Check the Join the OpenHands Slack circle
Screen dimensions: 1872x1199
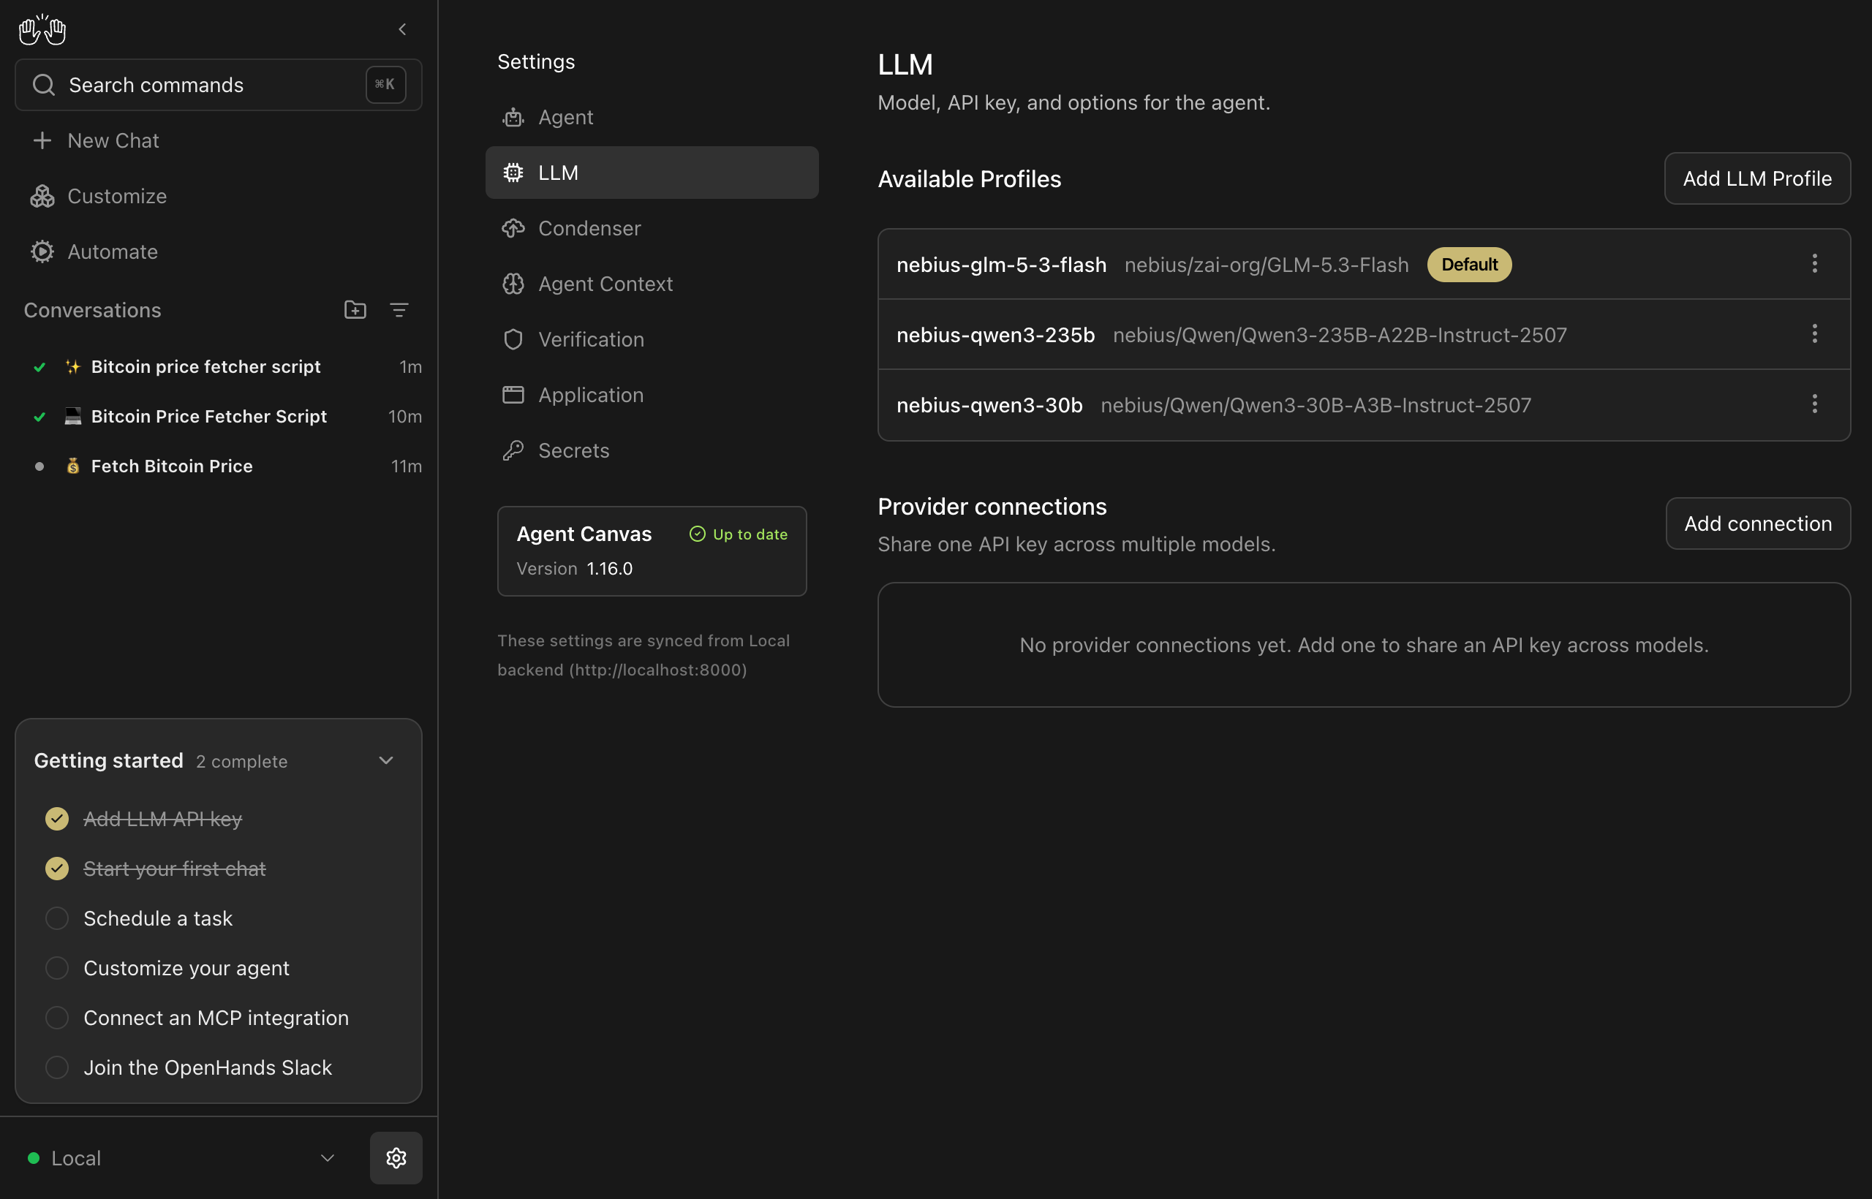pyautogui.click(x=57, y=1067)
